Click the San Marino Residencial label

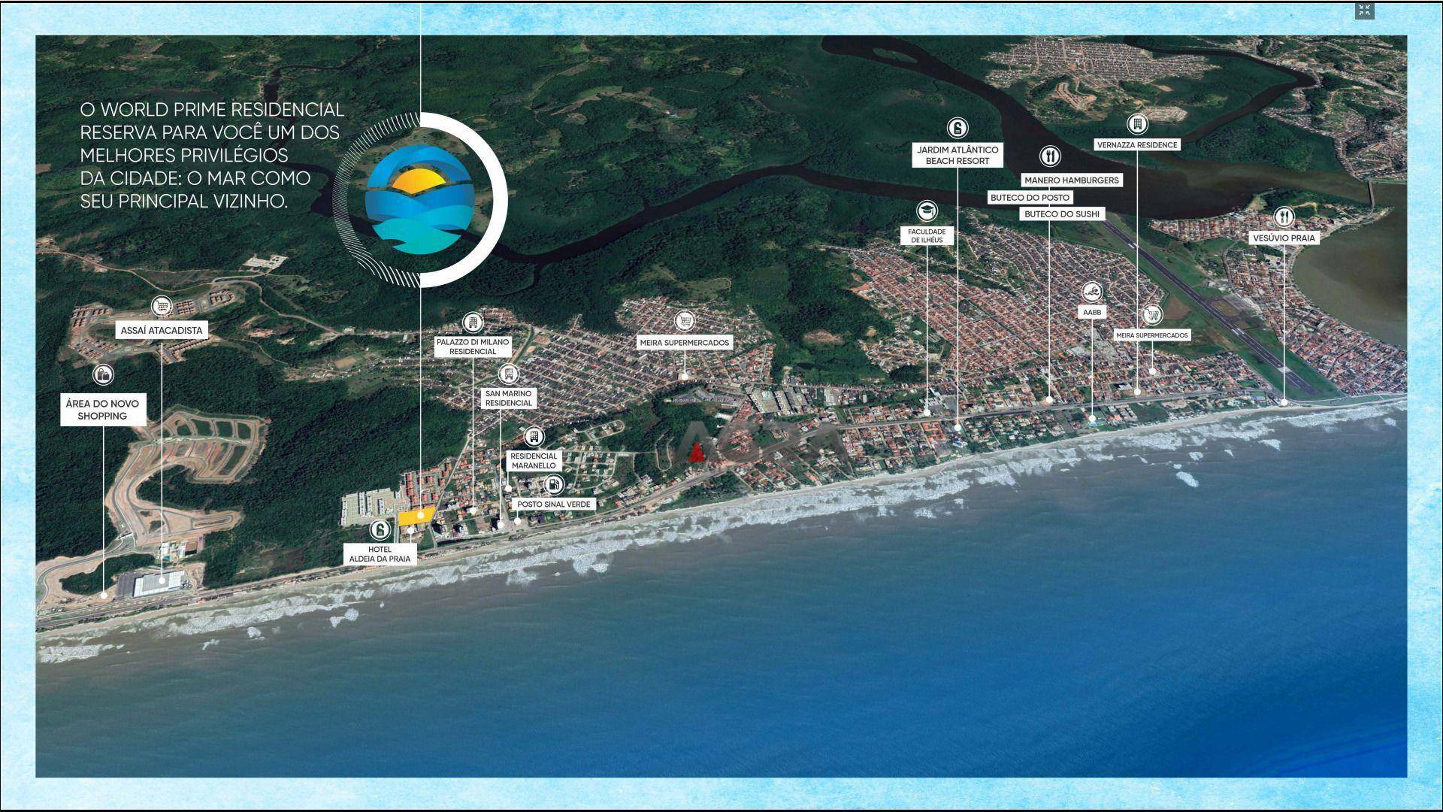click(x=508, y=398)
